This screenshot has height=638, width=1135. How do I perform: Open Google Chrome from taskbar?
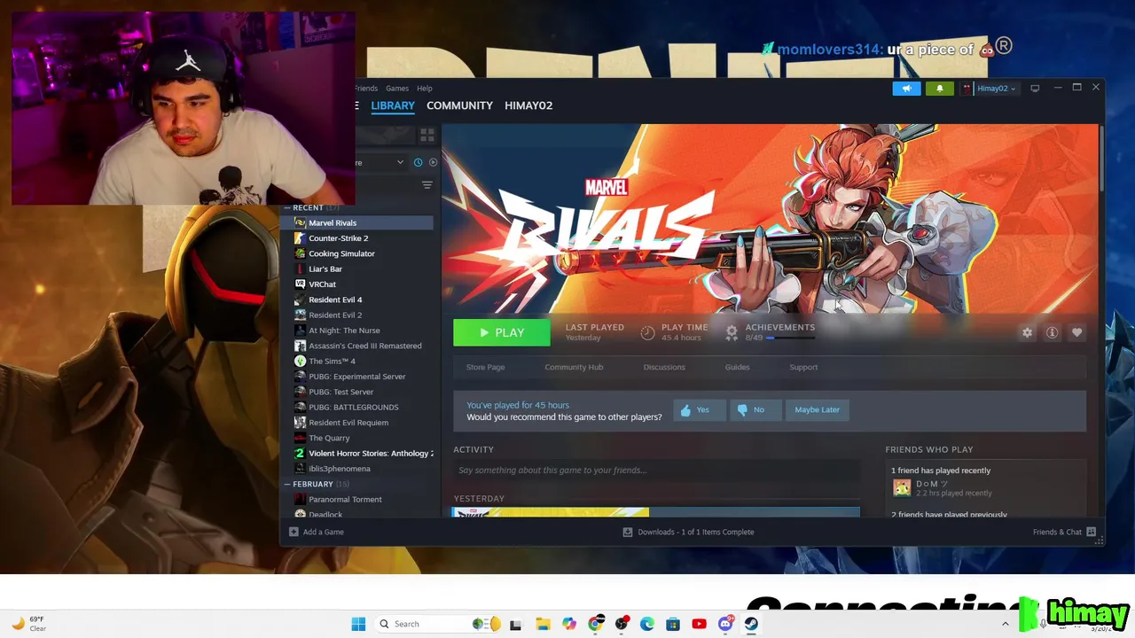click(595, 624)
